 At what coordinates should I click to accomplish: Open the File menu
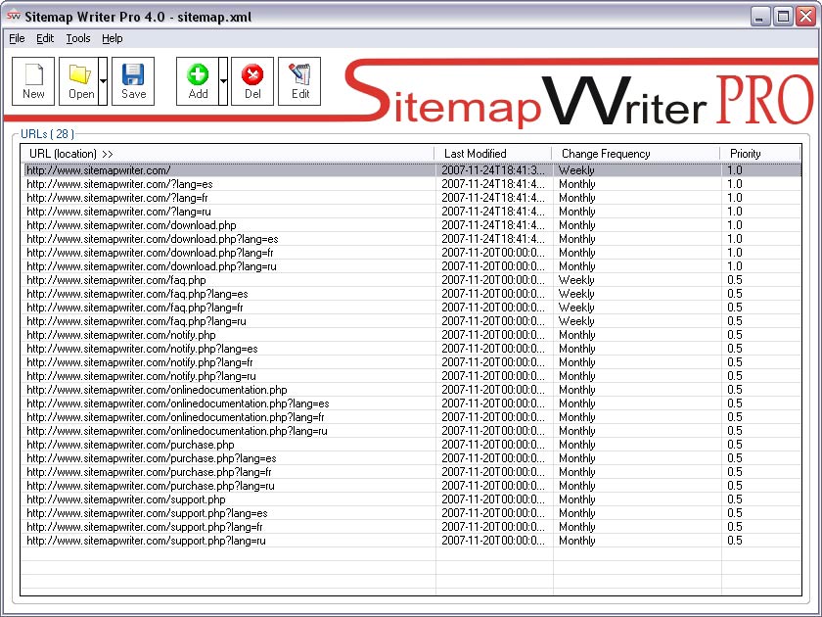coord(17,38)
